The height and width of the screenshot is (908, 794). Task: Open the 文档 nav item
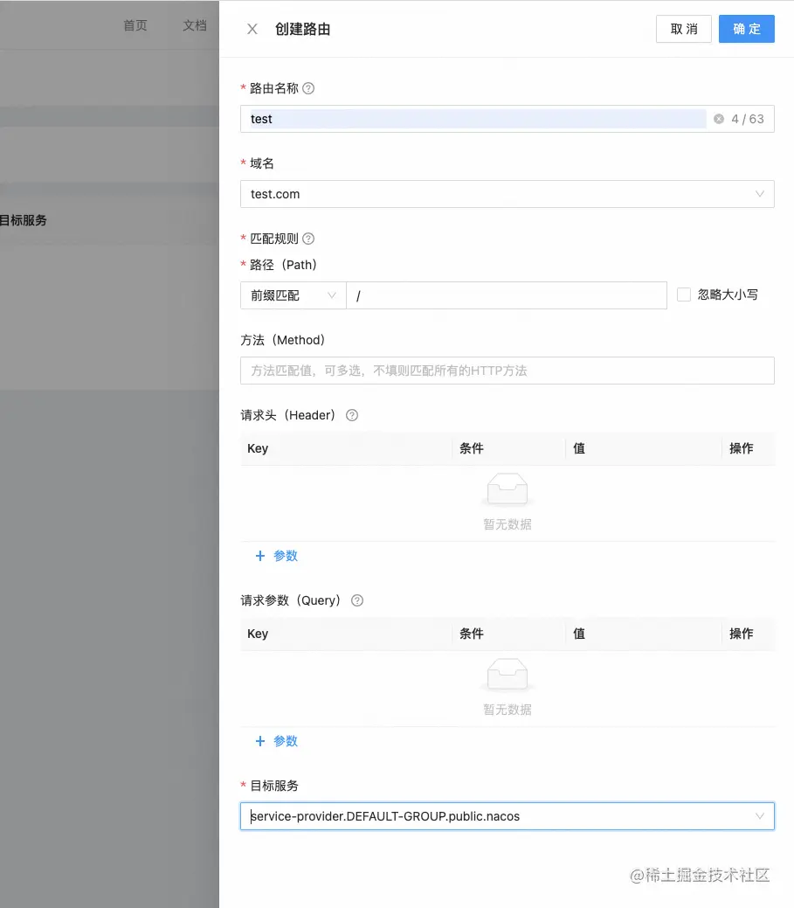pyautogui.click(x=195, y=25)
